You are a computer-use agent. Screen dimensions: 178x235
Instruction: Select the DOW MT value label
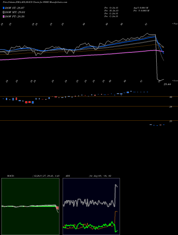point(15,12)
